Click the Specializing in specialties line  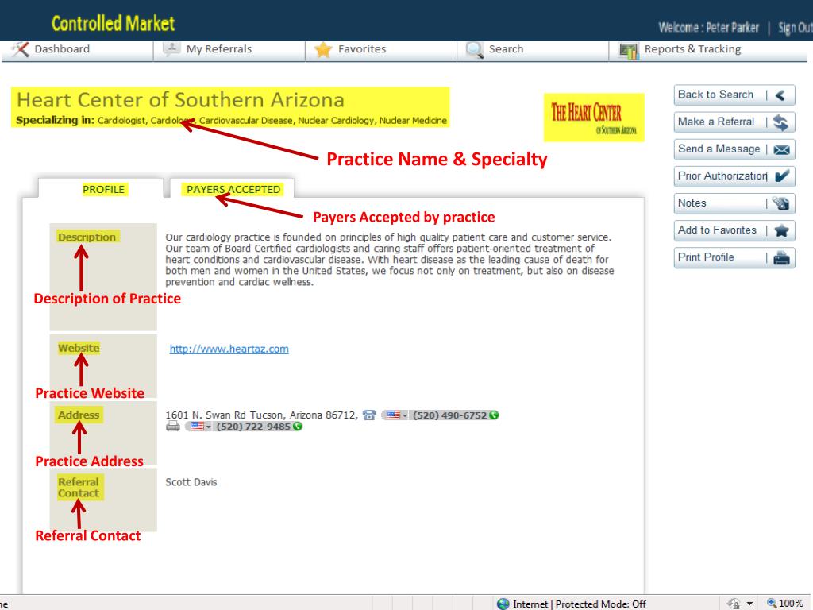[231, 121]
